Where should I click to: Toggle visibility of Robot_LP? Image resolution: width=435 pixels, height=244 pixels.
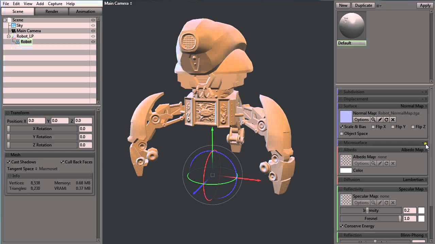pyautogui.click(x=93, y=36)
